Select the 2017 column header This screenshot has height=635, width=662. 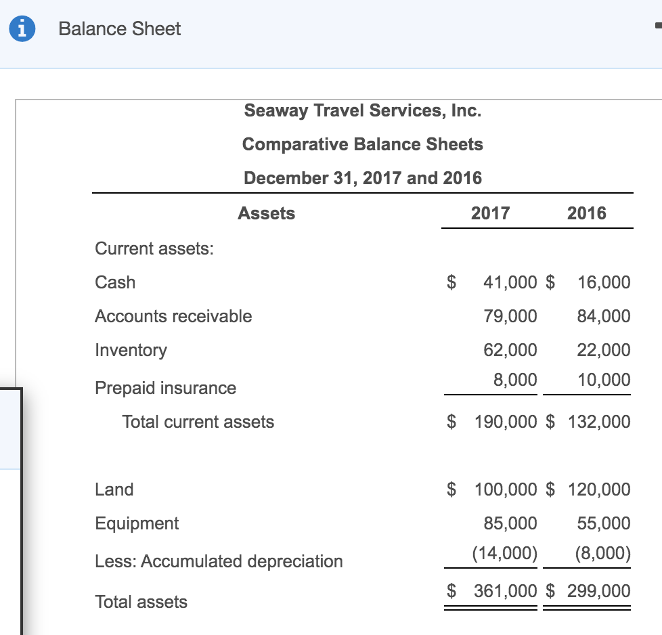[489, 213]
